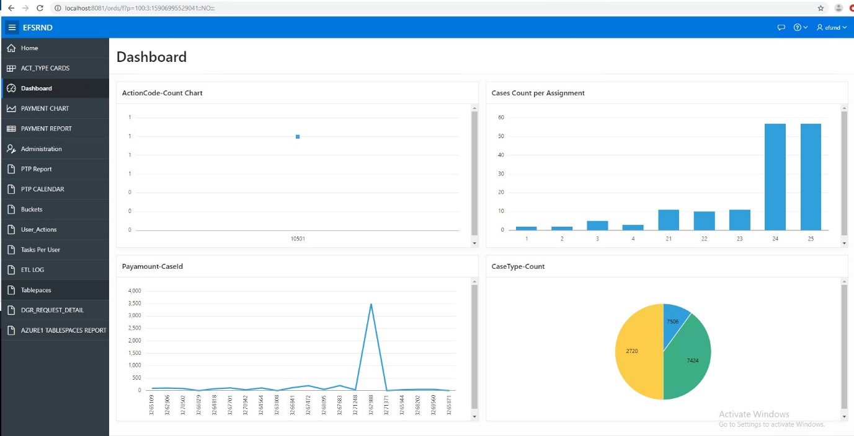
Task: Click the Administration user-wrench icon
Action: (x=11, y=149)
